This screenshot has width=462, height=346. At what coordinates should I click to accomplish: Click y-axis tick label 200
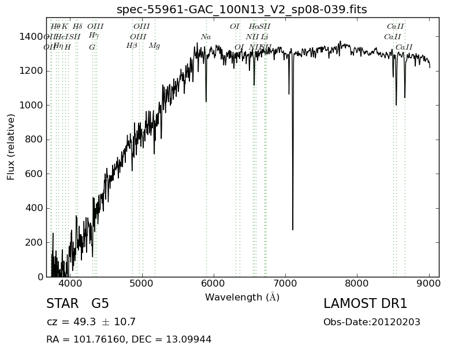click(x=34, y=243)
